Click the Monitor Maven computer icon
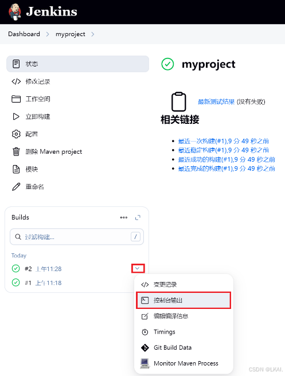The width and height of the screenshot is (285, 376). [x=145, y=363]
